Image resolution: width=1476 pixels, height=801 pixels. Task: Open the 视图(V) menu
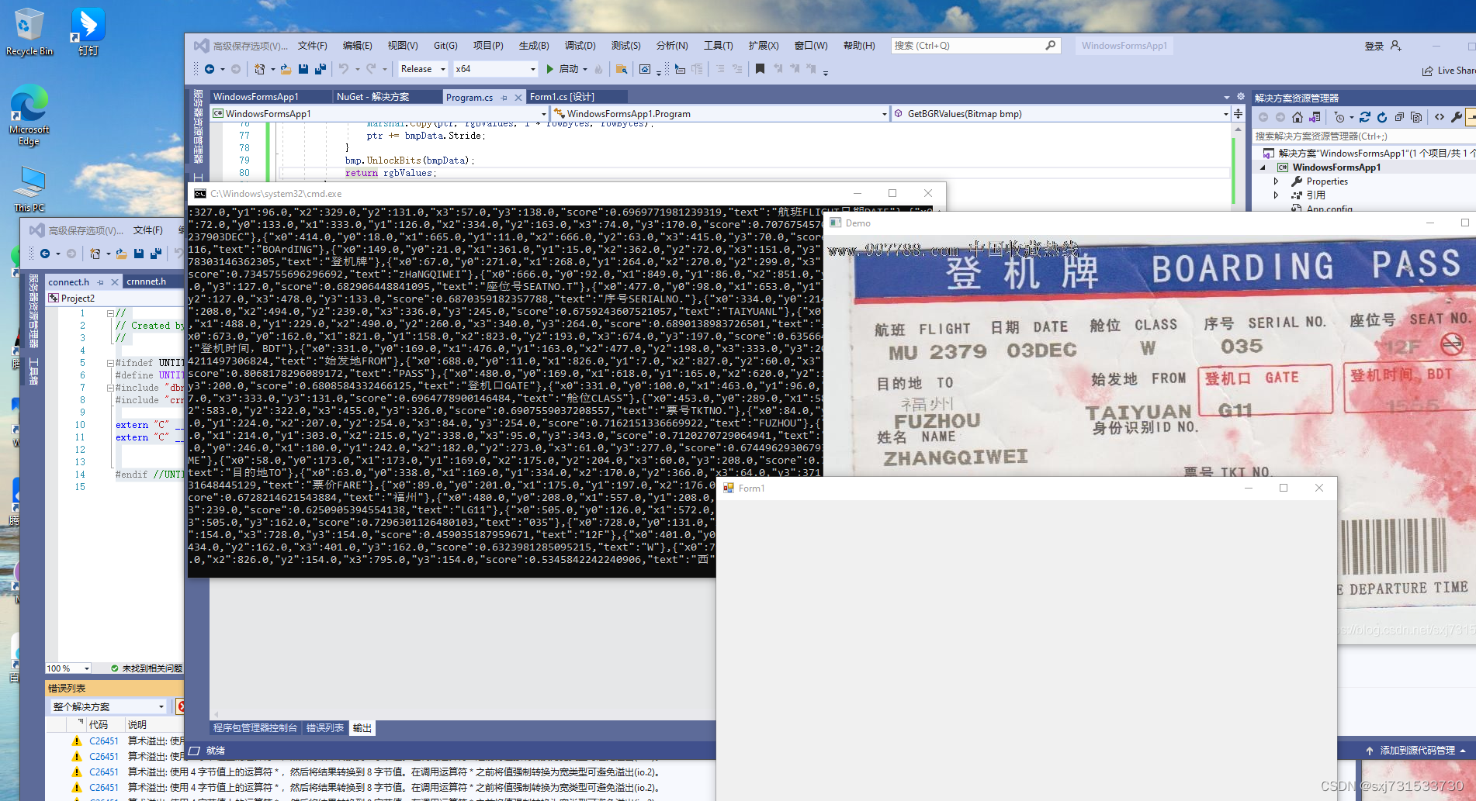[x=402, y=46]
